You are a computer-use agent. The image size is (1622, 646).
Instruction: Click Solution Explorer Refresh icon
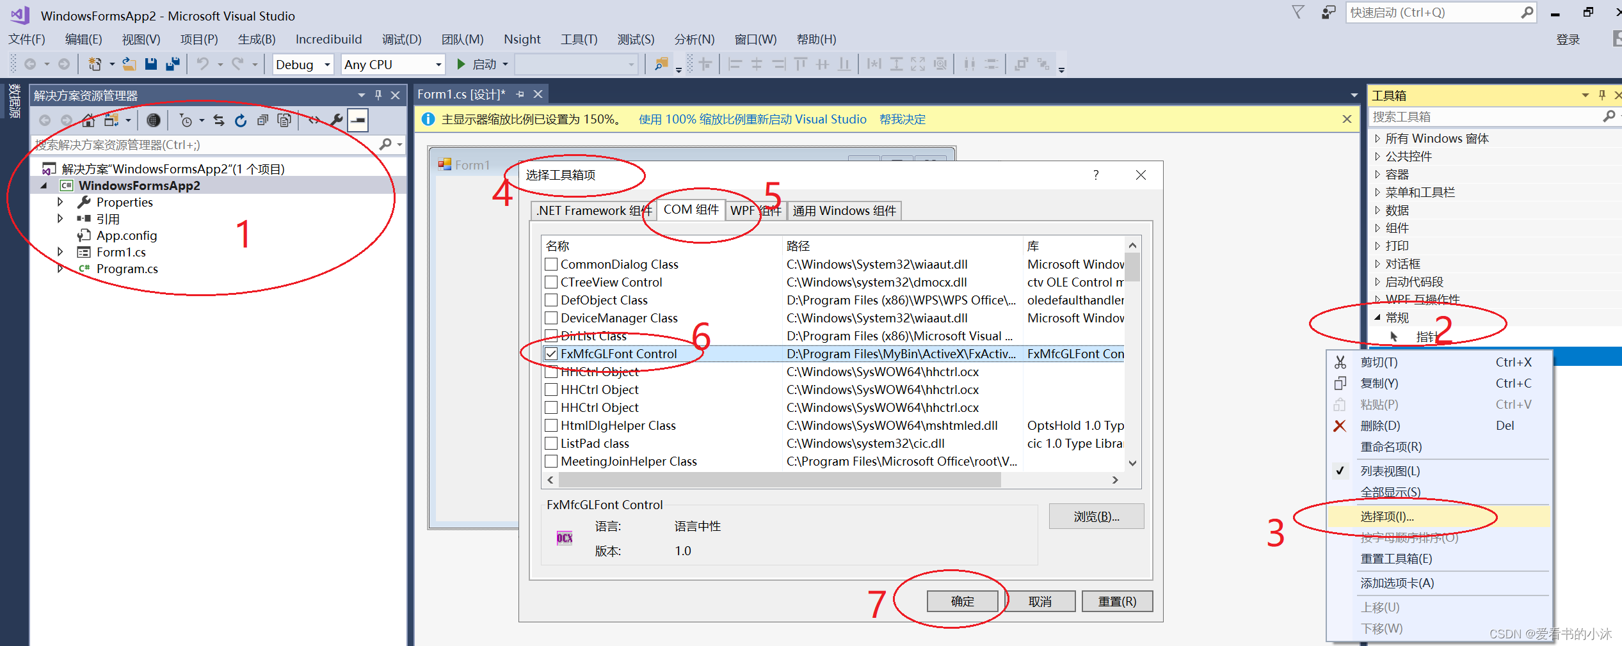241,120
